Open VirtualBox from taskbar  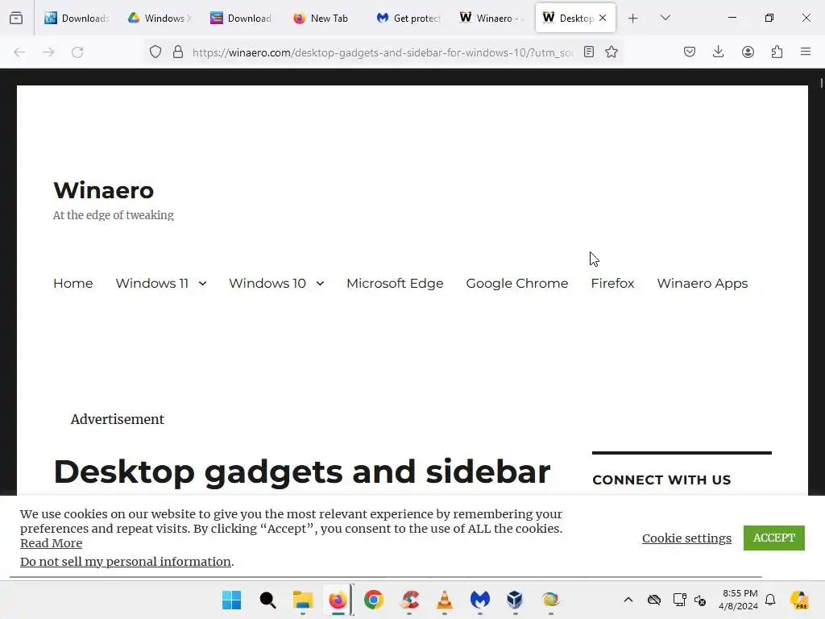(515, 600)
